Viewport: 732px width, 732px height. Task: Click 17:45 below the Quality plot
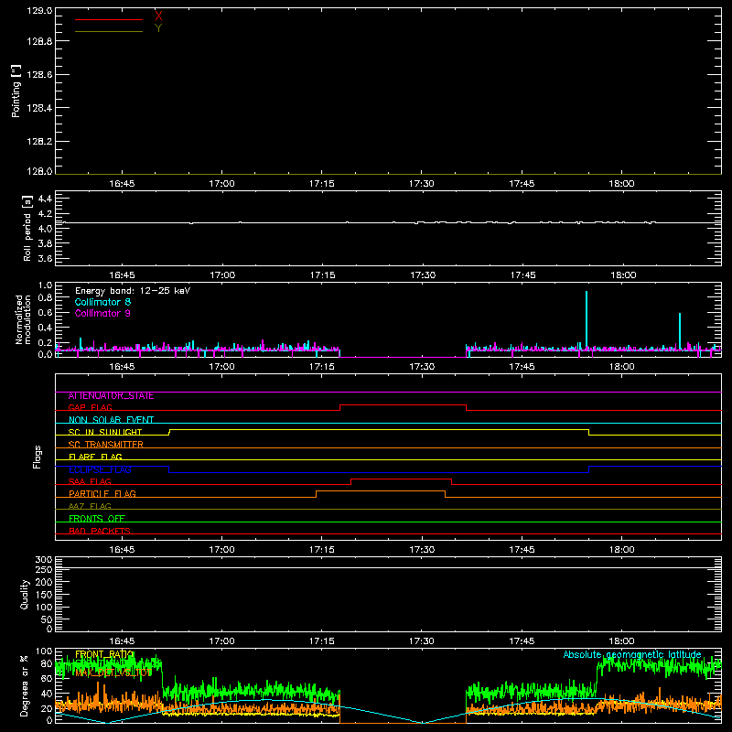coord(522,641)
